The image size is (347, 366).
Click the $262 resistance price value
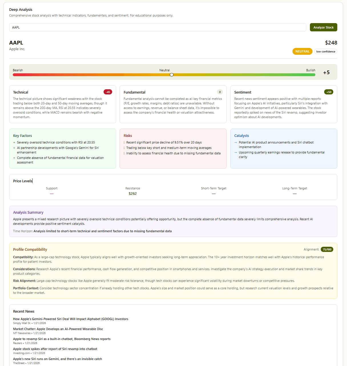click(x=132, y=194)
